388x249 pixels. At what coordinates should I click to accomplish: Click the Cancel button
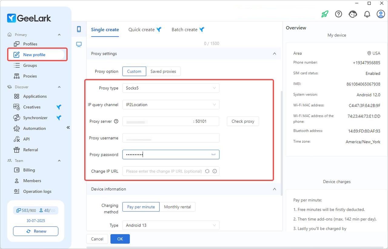97,239
